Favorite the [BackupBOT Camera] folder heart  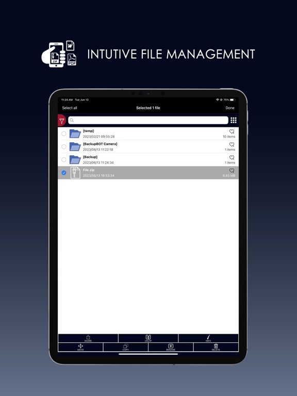[x=232, y=144]
